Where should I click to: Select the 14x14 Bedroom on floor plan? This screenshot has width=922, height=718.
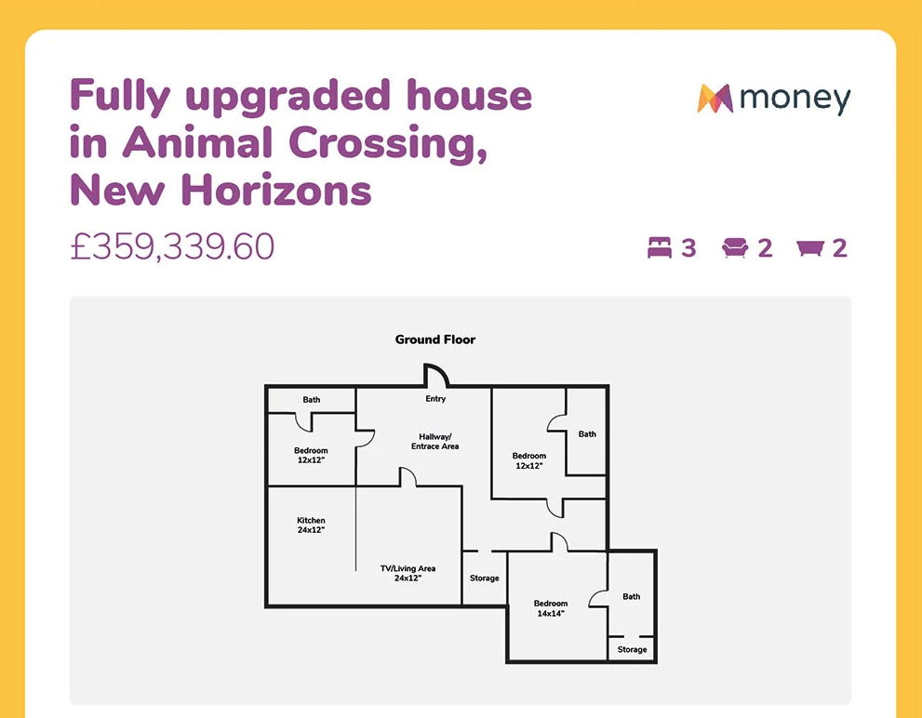pos(549,608)
